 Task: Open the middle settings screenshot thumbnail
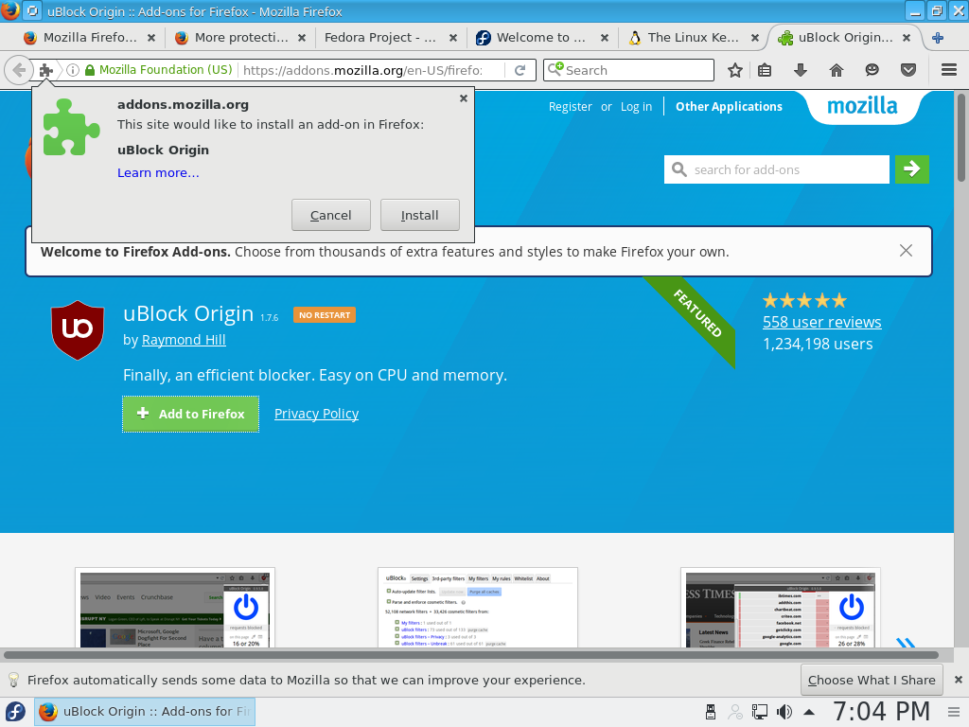pos(478,608)
